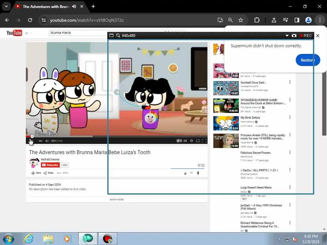This screenshot has height=245, width=327.
Task: Open the recorder options dropdown arrow
Action: point(287,36)
